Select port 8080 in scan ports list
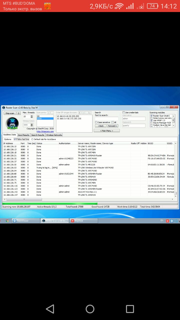This screenshot has height=320, width=180. click(45, 118)
